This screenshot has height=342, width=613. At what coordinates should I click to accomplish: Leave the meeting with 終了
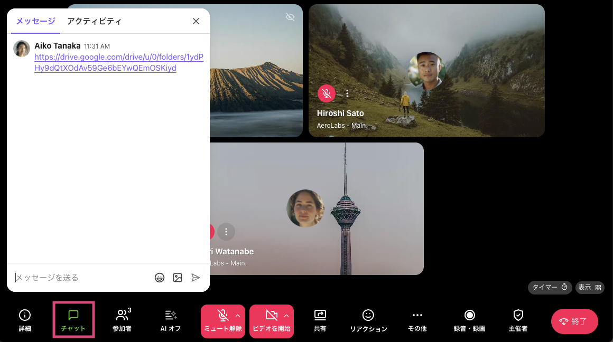574,321
